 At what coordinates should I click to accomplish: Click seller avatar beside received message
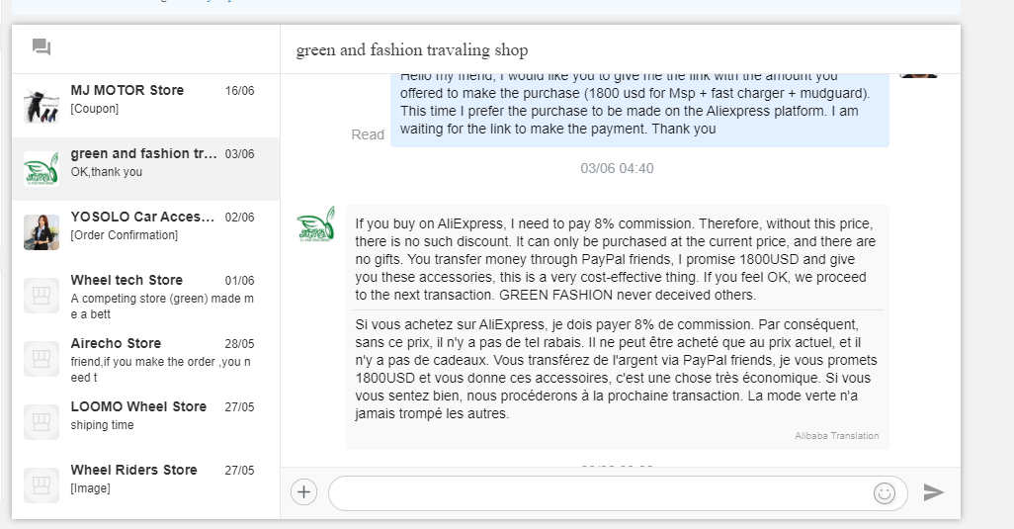coord(315,225)
